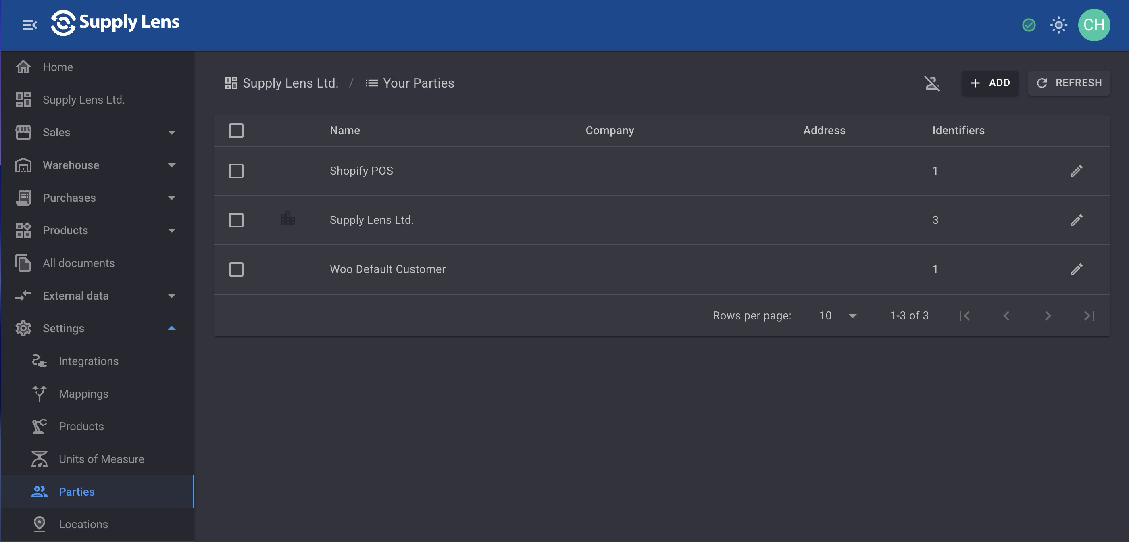The height and width of the screenshot is (542, 1129).
Task: Click the Identifiers column header
Action: (958, 131)
